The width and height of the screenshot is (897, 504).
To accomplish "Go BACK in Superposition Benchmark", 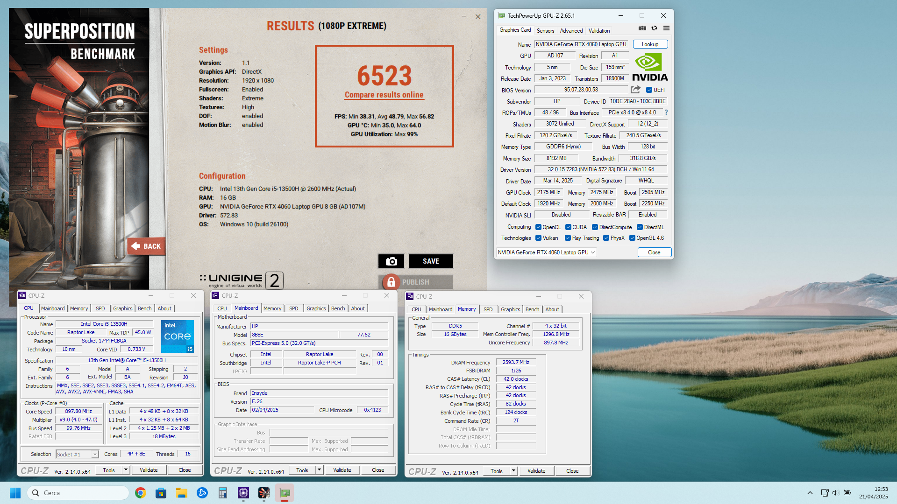I will (146, 246).
